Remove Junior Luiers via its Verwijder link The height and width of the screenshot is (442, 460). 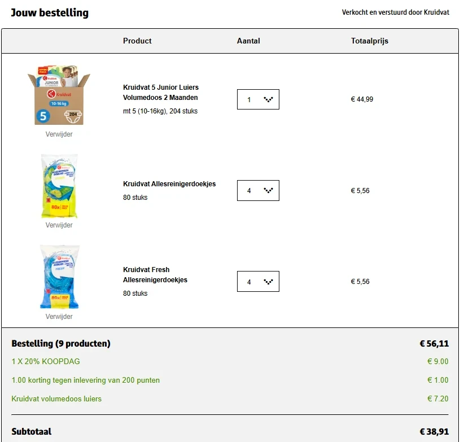coord(59,134)
